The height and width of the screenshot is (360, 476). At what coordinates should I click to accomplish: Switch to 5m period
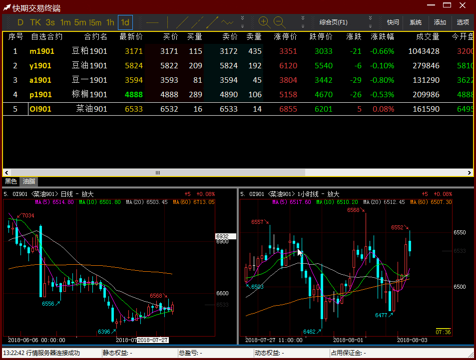(x=80, y=22)
